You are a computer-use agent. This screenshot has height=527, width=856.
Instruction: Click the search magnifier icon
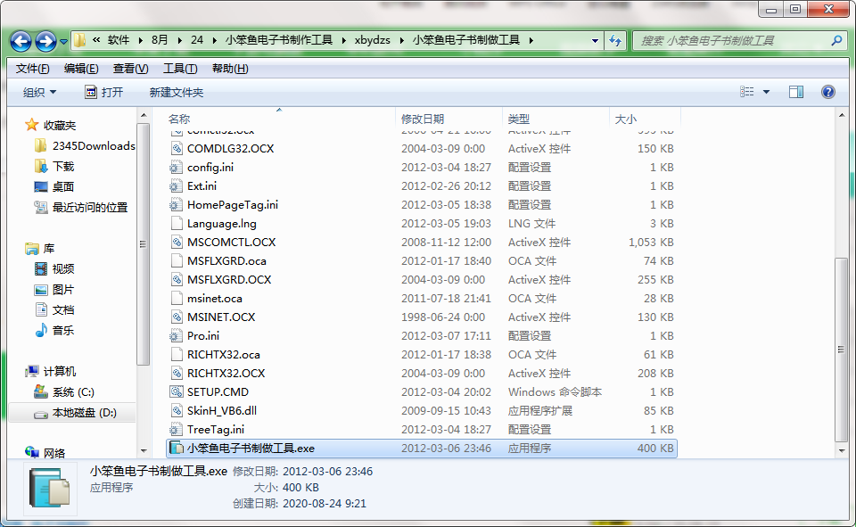836,40
